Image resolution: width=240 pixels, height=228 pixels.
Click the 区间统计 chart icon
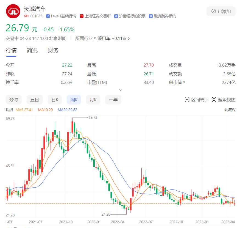187,100
